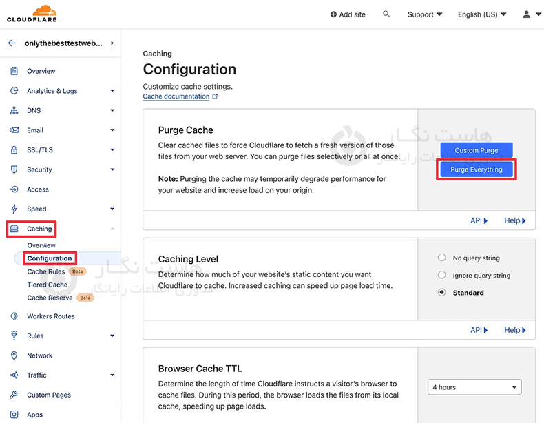Open the Browser Cache TTL dropdown
The height and width of the screenshot is (423, 544).
pyautogui.click(x=474, y=387)
